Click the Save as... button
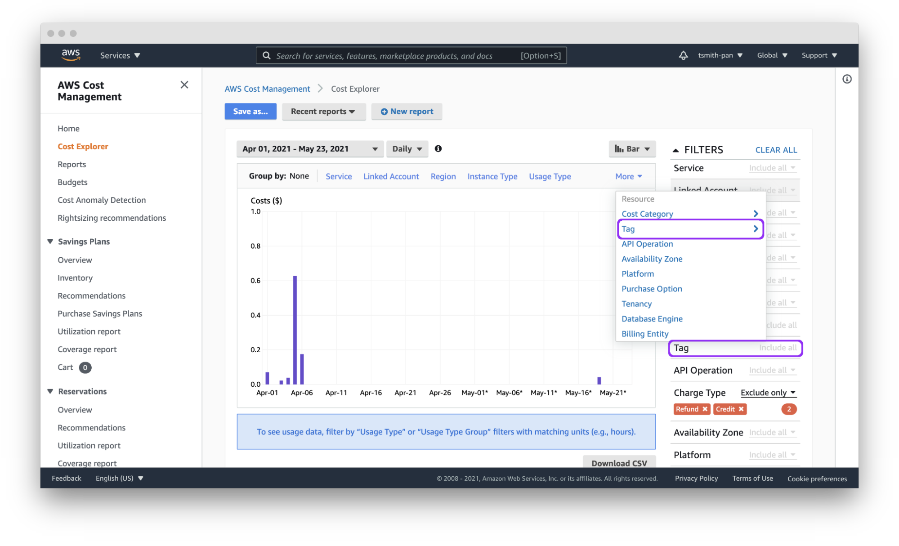Screen dimensions: 899x546 coord(250,112)
